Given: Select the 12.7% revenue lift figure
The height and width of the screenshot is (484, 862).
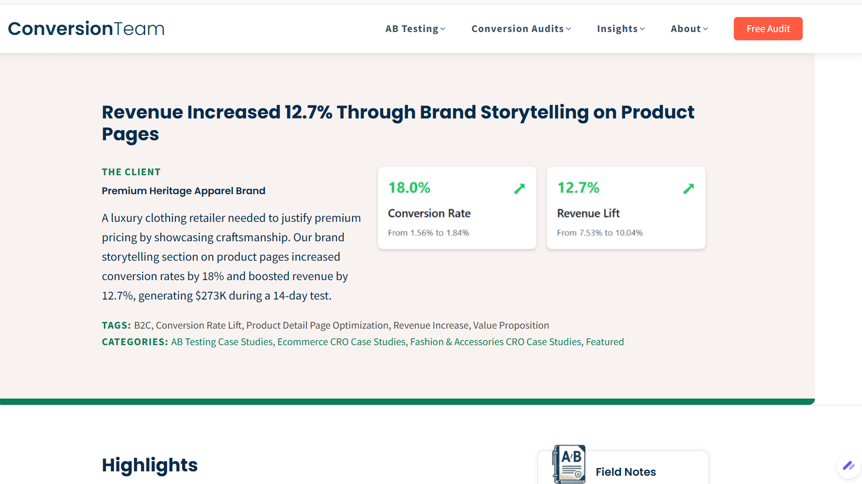Looking at the screenshot, I should [x=578, y=187].
